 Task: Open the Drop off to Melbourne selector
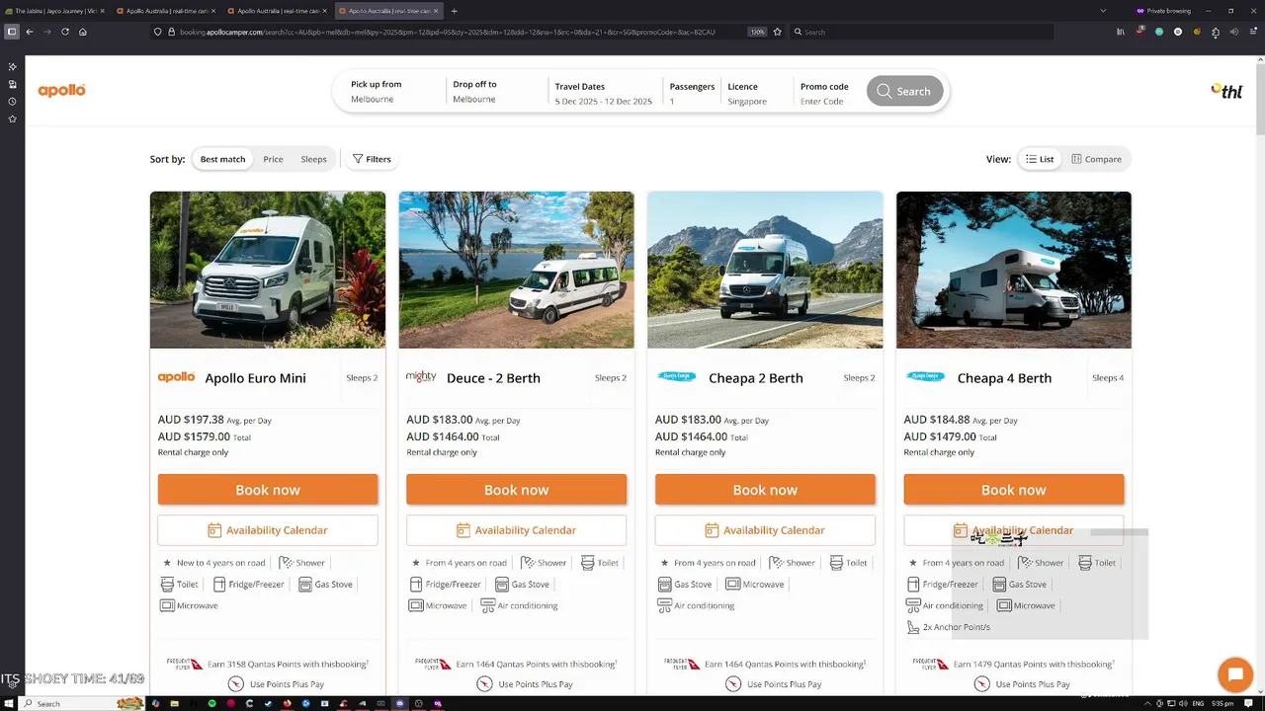494,92
